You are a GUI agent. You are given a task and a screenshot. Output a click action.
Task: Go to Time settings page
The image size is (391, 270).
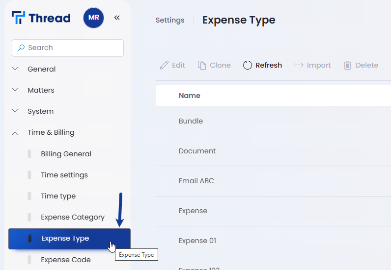tap(64, 175)
